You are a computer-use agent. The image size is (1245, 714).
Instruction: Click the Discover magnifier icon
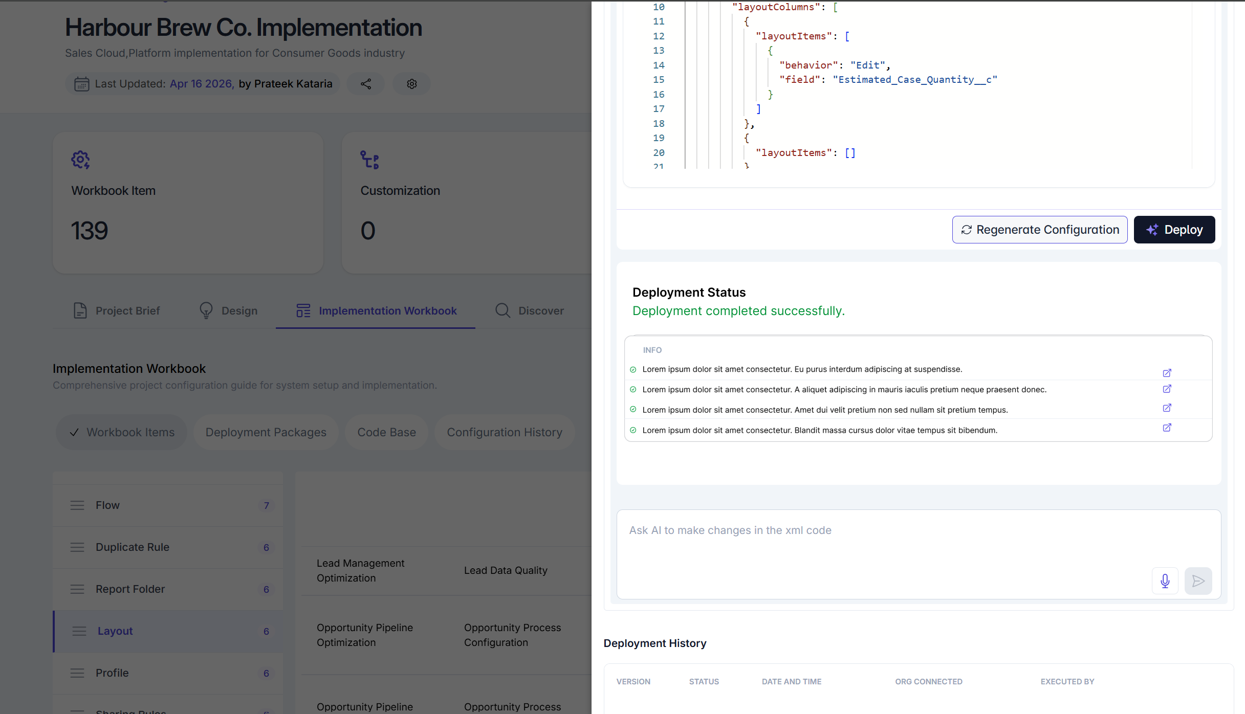coord(503,310)
